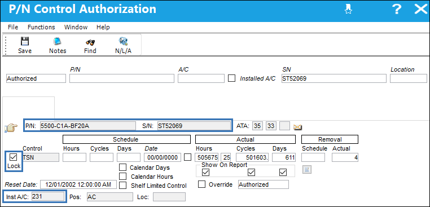Image resolution: width=430 pixels, height=207 pixels.
Task: Click the Control field TSN
Action: 41,157
